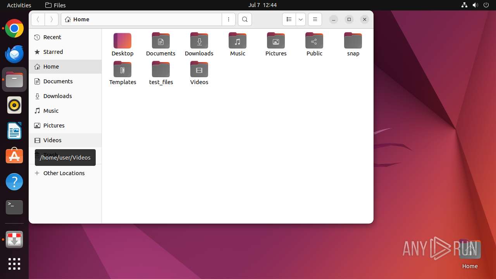Open Help from the dock
This screenshot has width=496, height=279.
click(x=14, y=182)
